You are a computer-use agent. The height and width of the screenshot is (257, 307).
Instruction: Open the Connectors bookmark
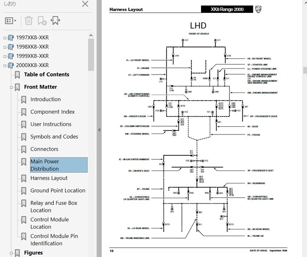click(44, 149)
